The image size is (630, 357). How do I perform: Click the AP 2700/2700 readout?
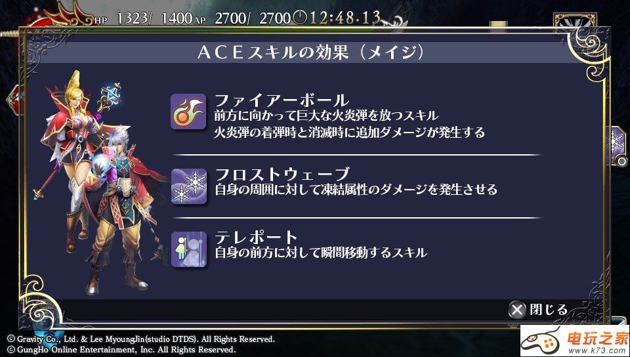pos(243,18)
